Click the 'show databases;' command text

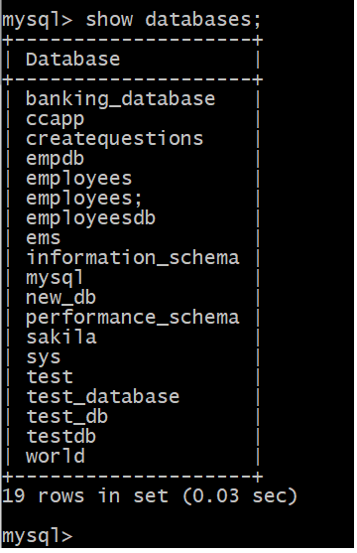(x=173, y=19)
